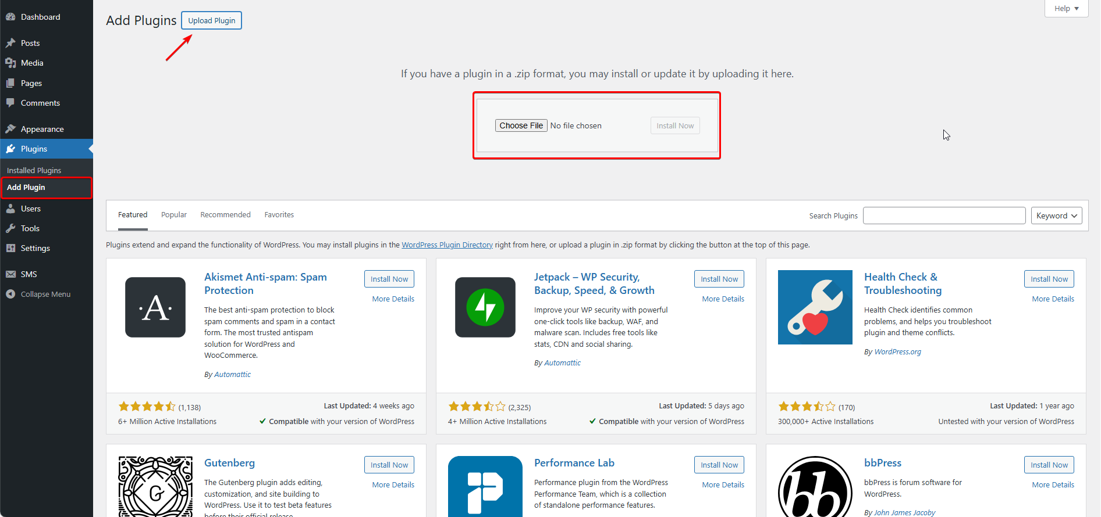Viewport: 1101px width, 517px height.
Task: Click the WordPress.org author link
Action: click(x=898, y=352)
